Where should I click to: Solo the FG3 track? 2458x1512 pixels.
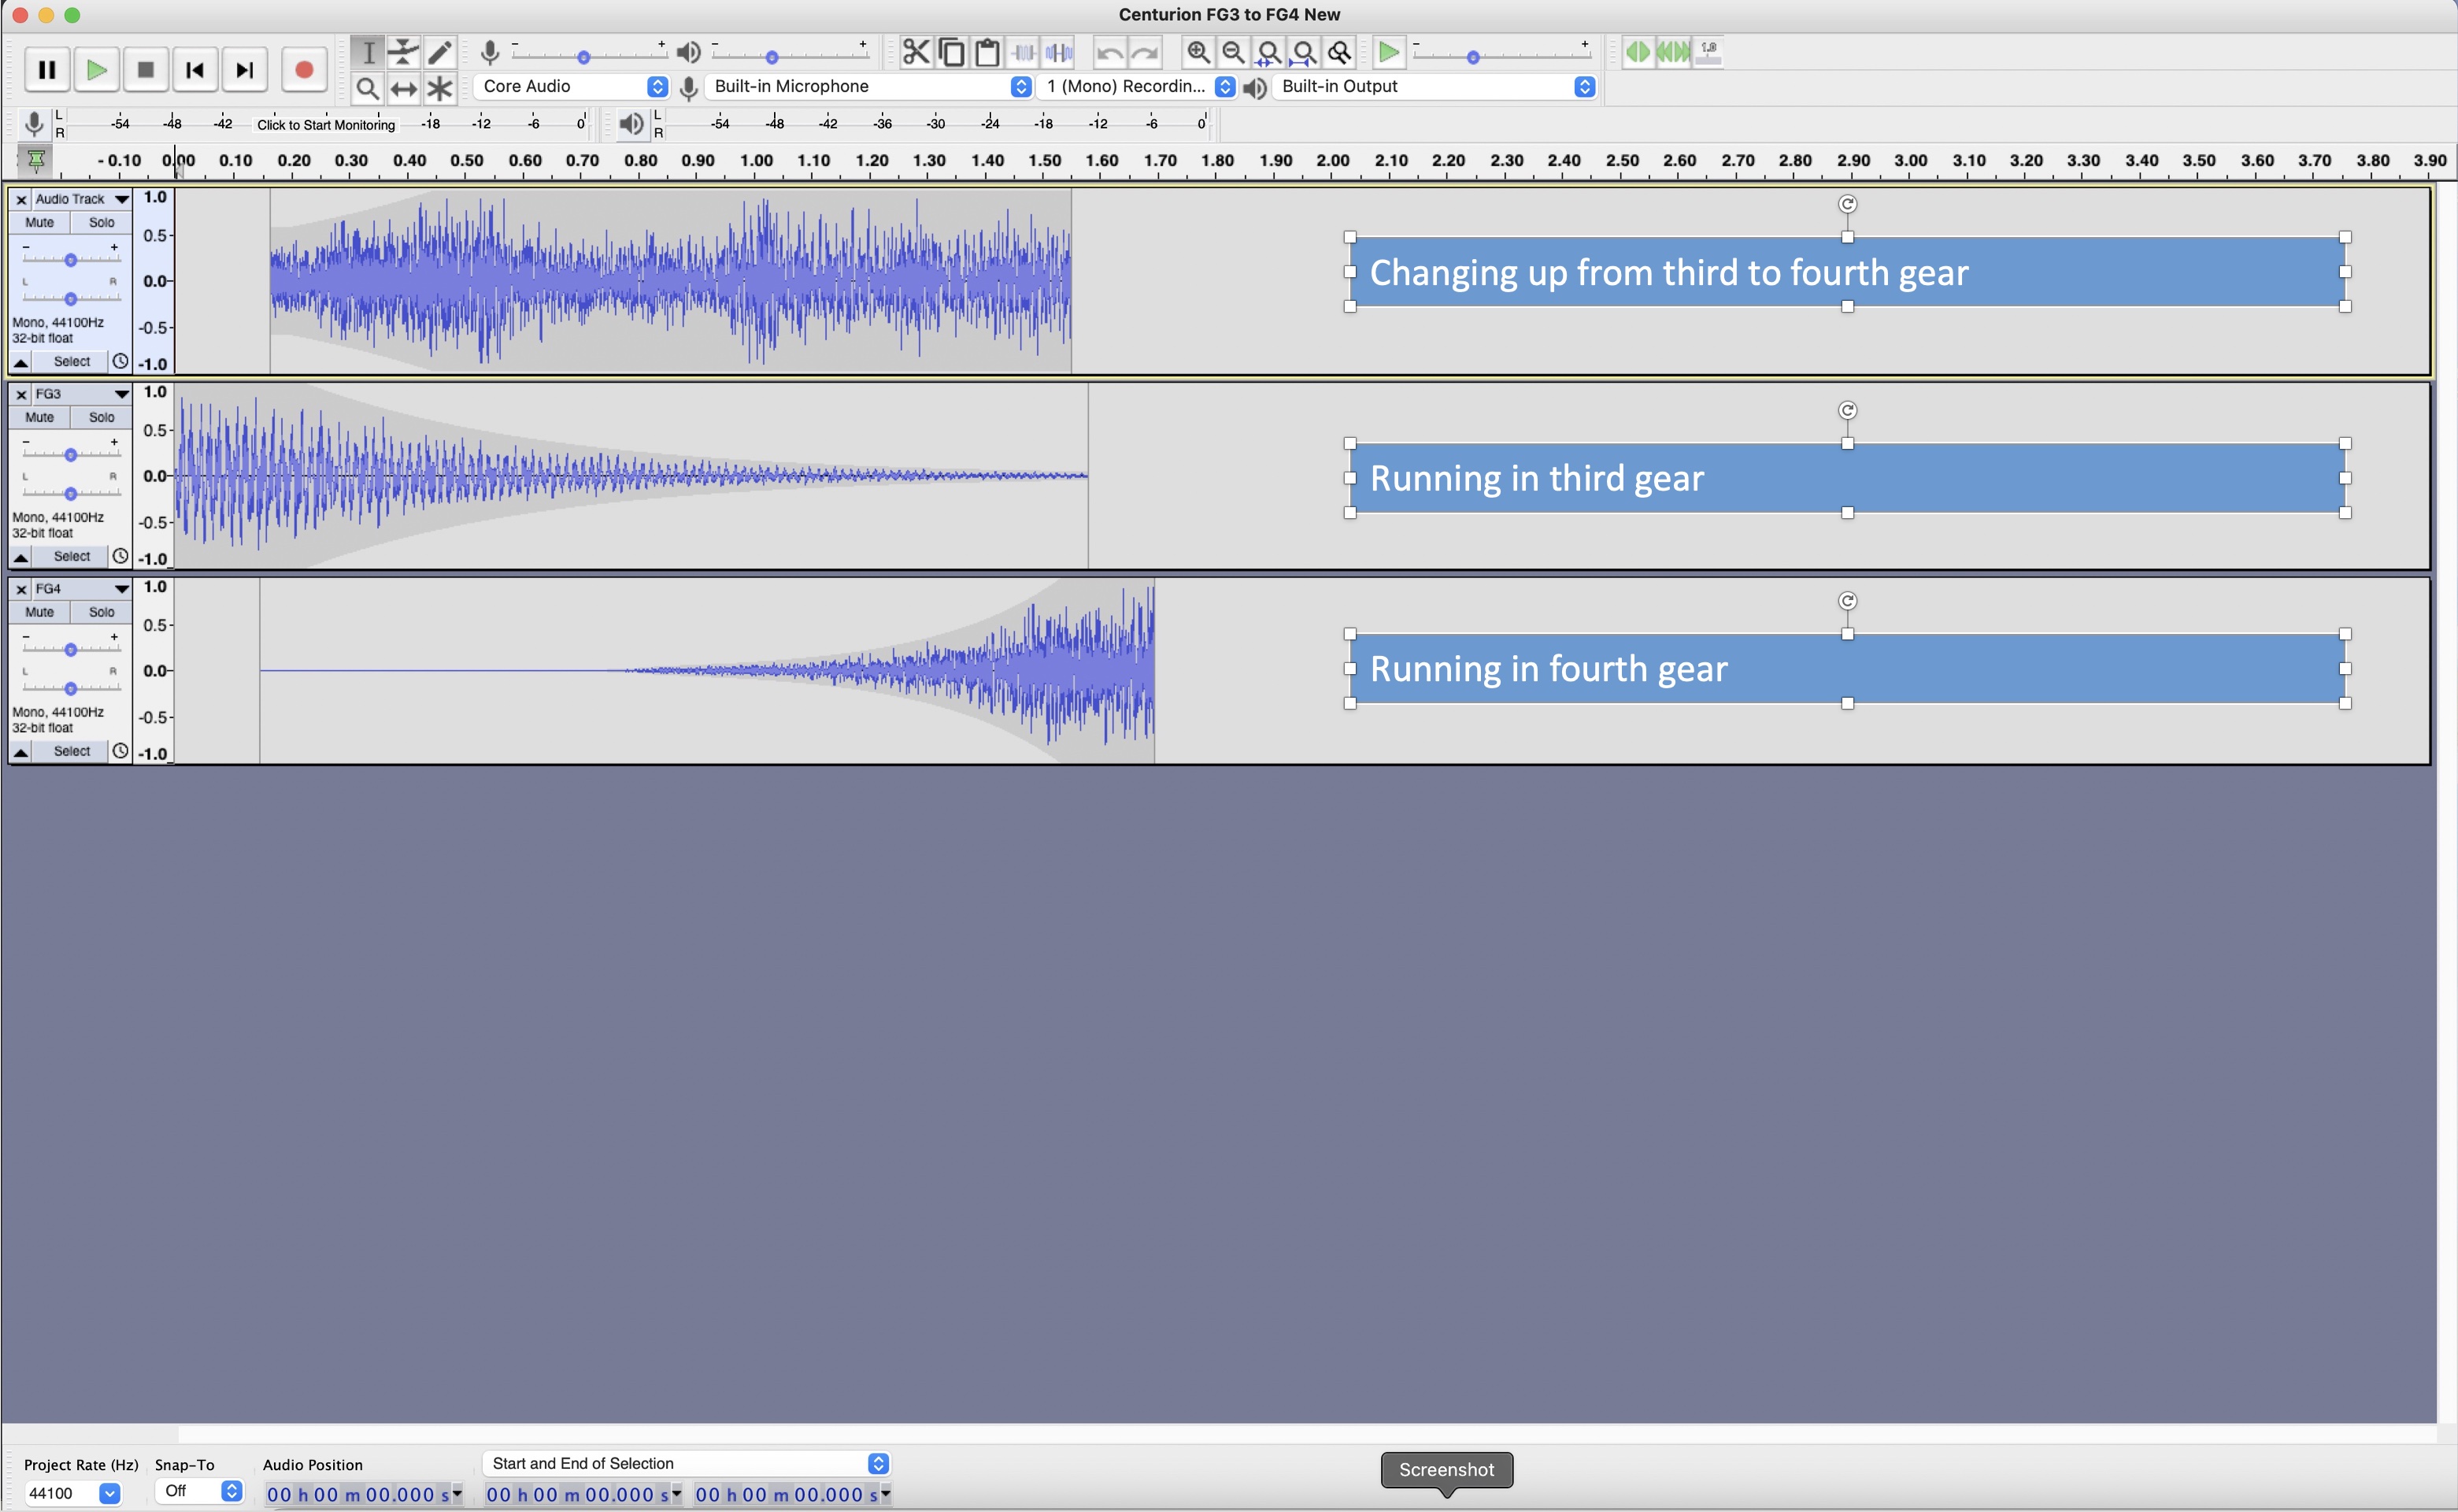[x=102, y=418]
